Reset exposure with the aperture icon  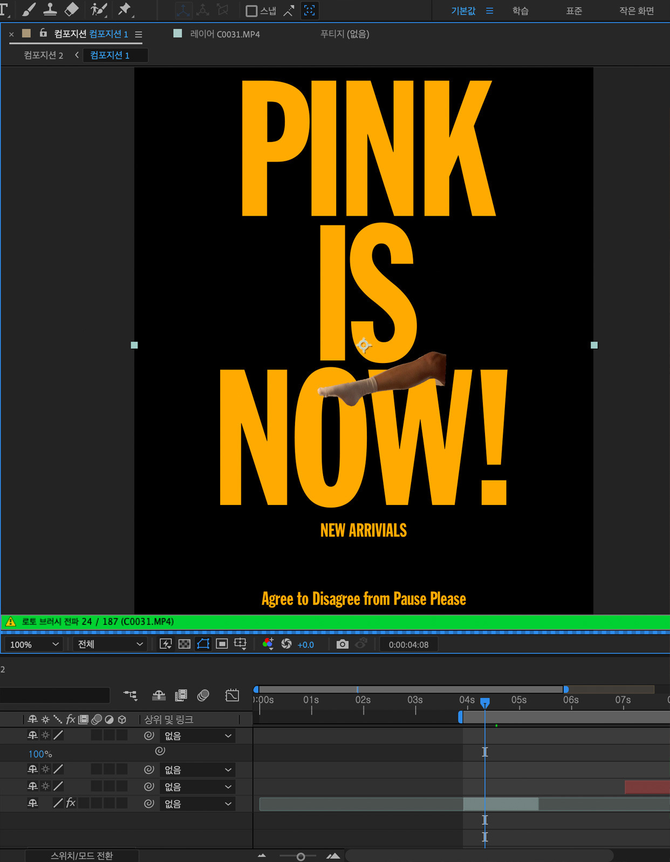click(286, 644)
